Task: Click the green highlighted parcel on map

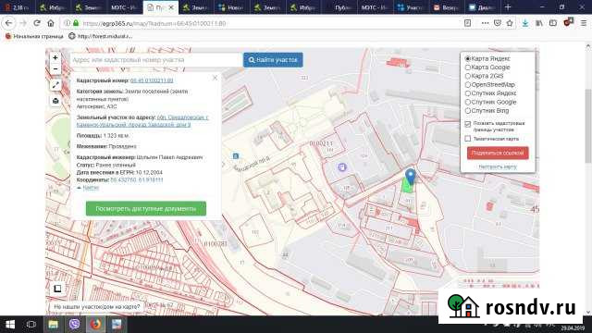Action: point(407,187)
